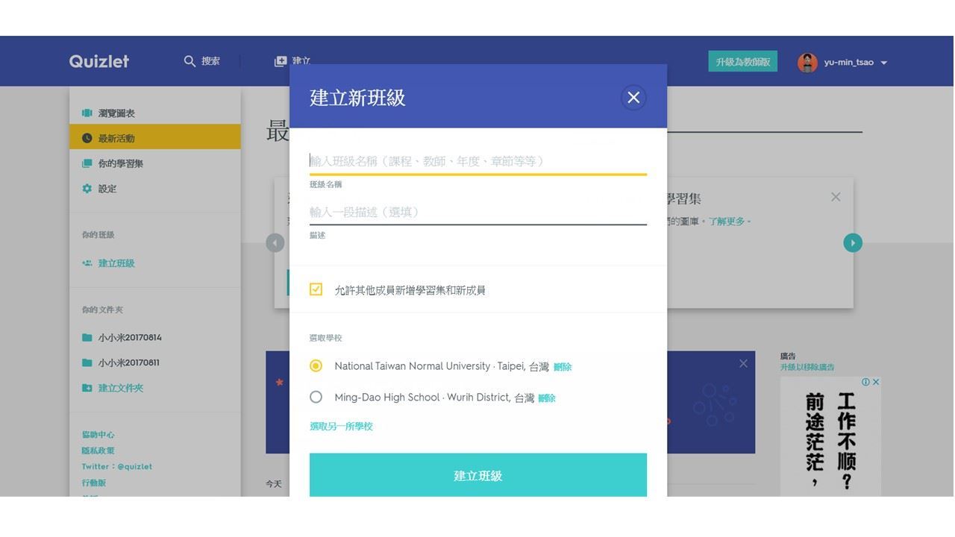This screenshot has height=537, width=955.
Task: Open the 小小米20170811 folder
Action: (x=128, y=363)
